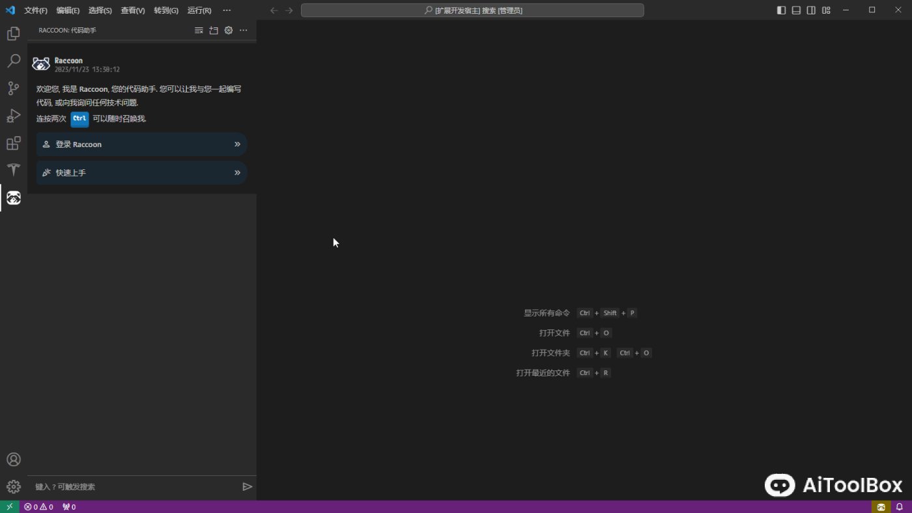Click the send arrow in chat input
The image size is (912, 513).
point(247,486)
